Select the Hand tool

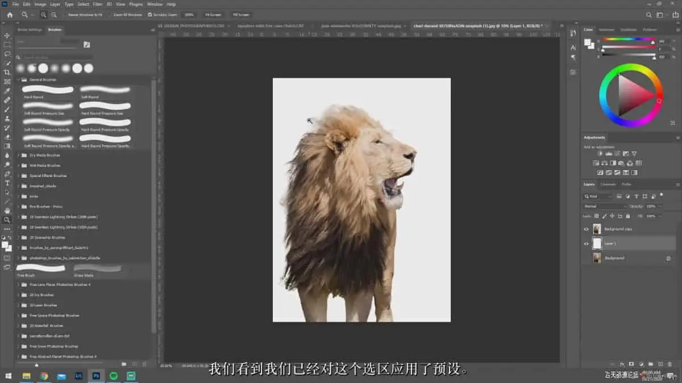(7, 211)
